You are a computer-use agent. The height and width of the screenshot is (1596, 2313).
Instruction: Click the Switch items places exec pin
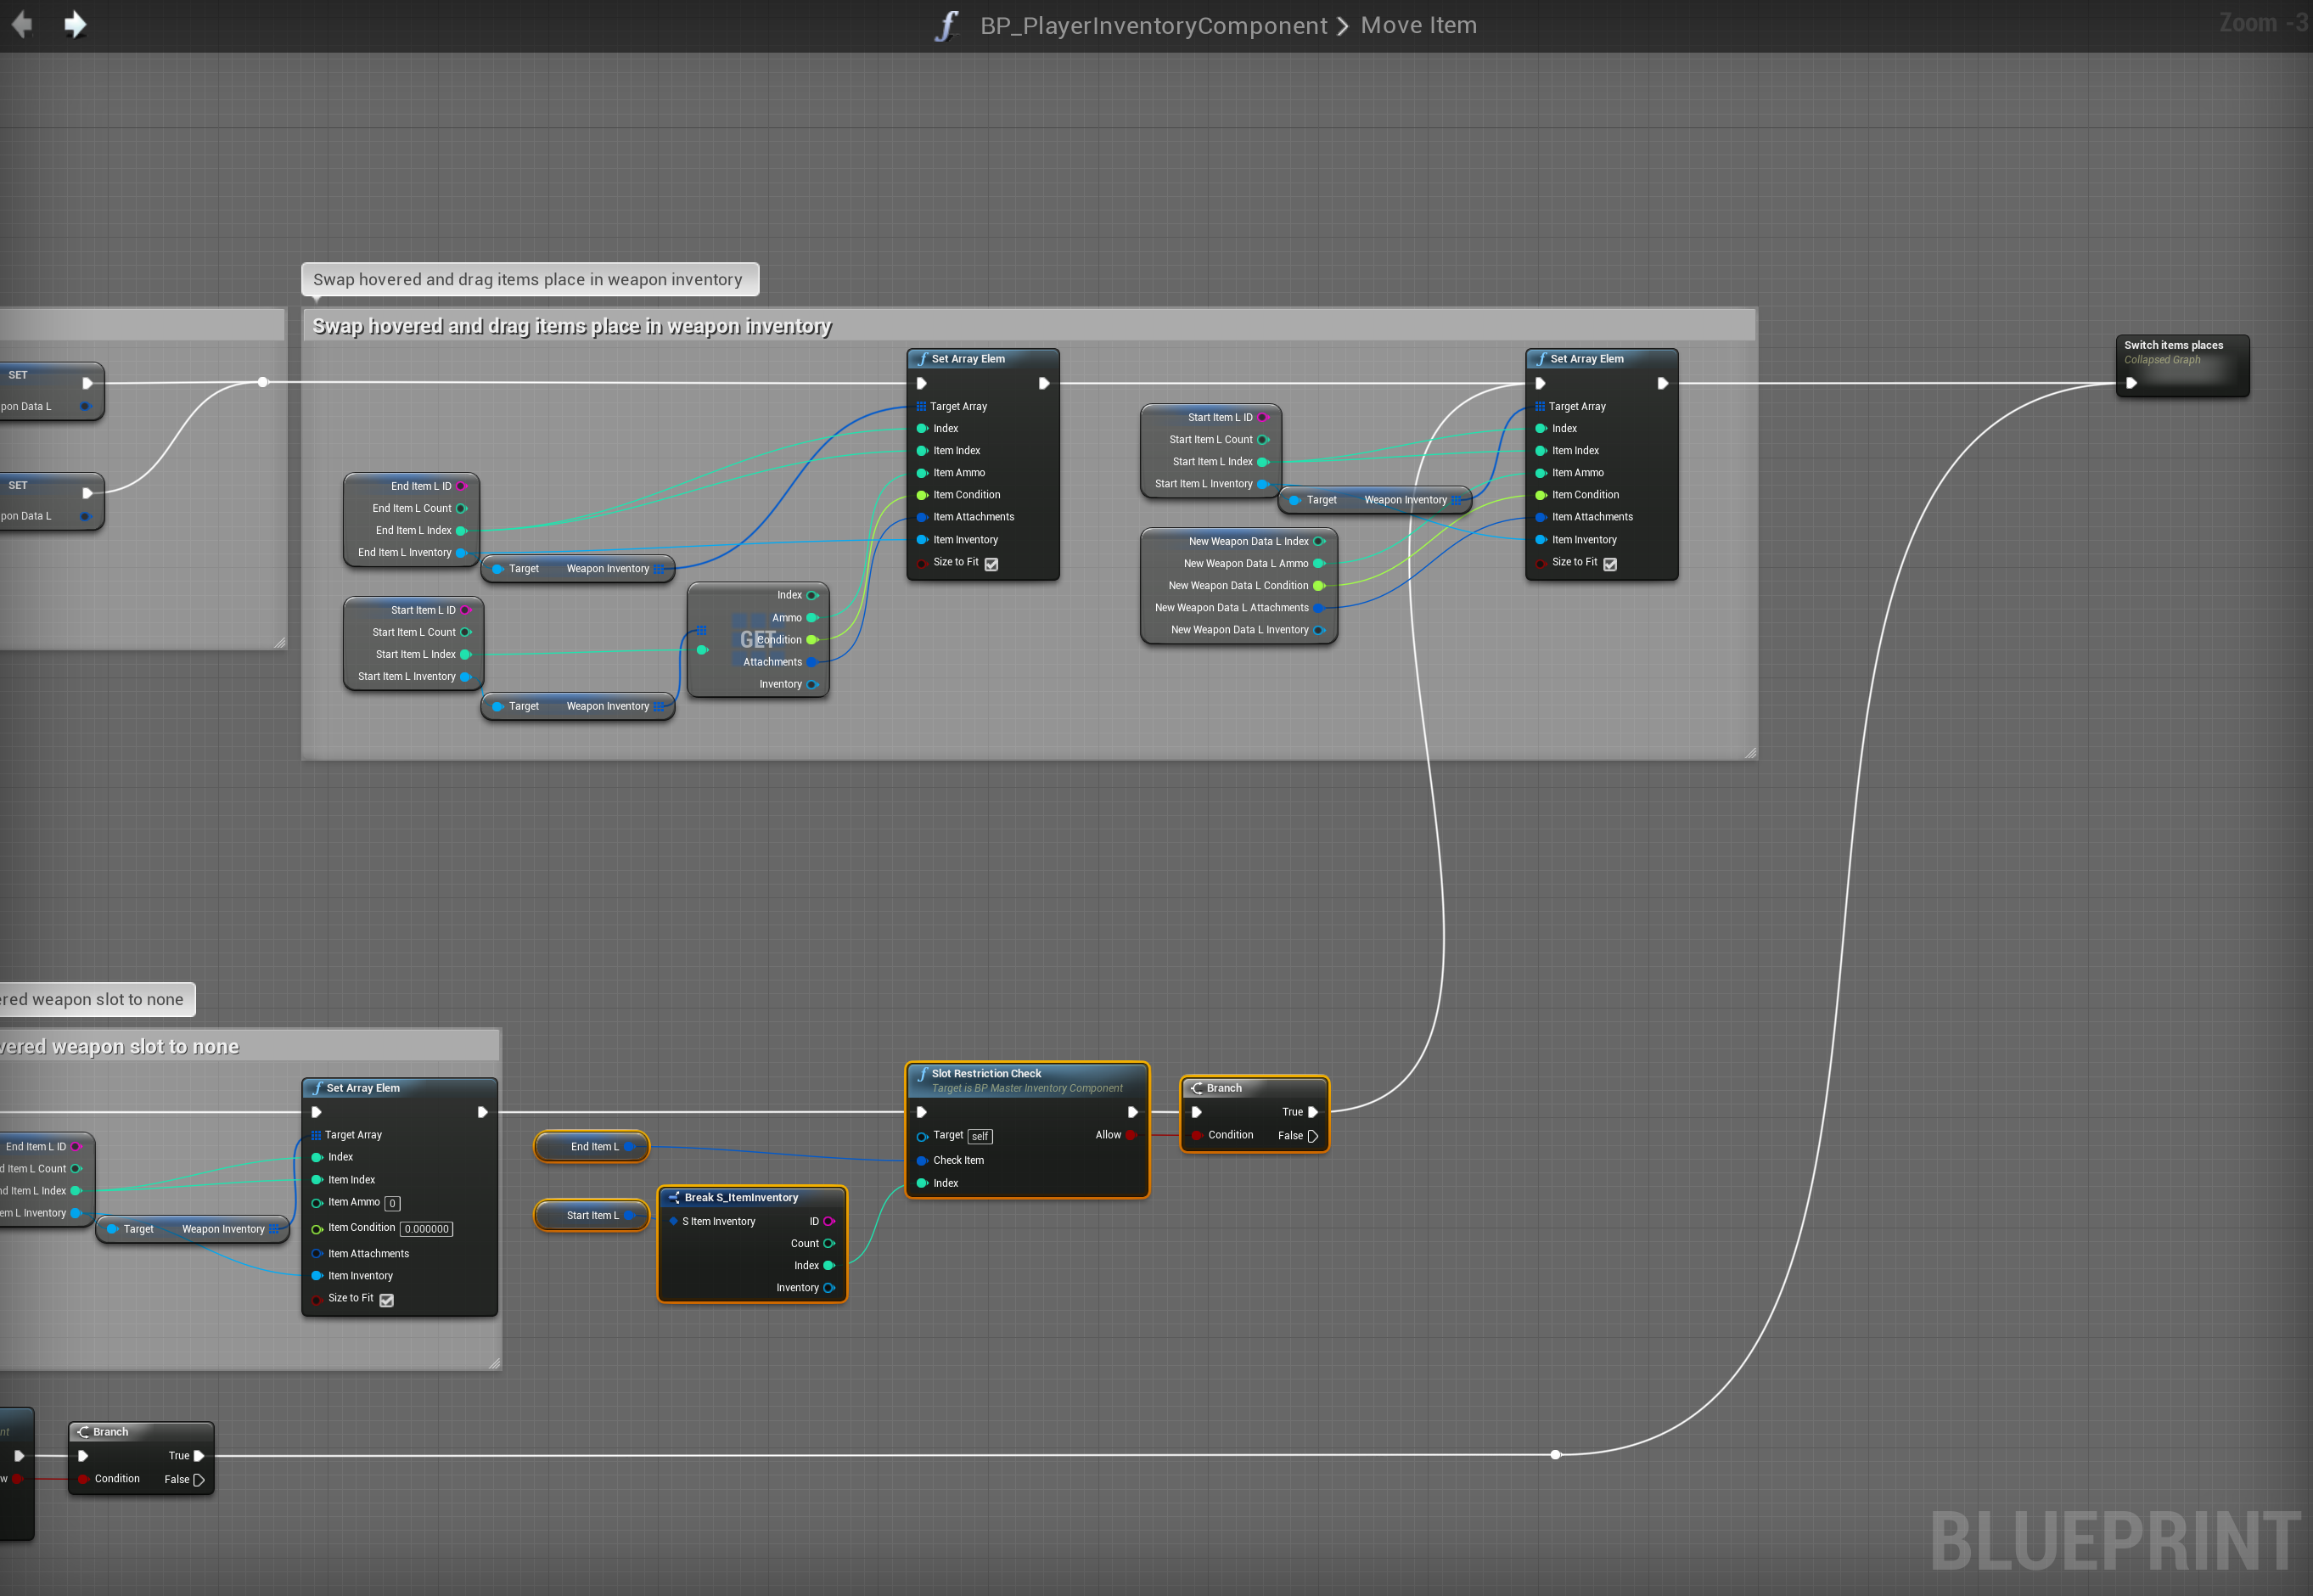tap(2131, 383)
